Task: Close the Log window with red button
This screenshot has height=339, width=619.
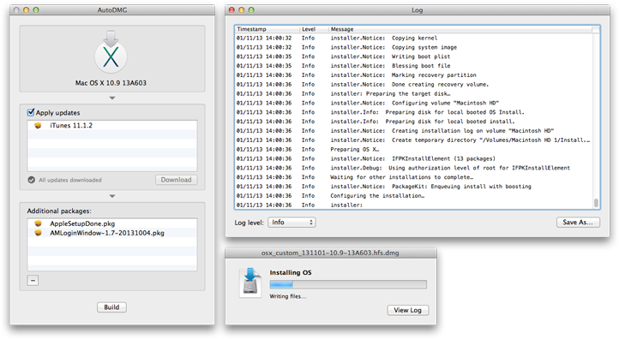Action: [x=231, y=10]
